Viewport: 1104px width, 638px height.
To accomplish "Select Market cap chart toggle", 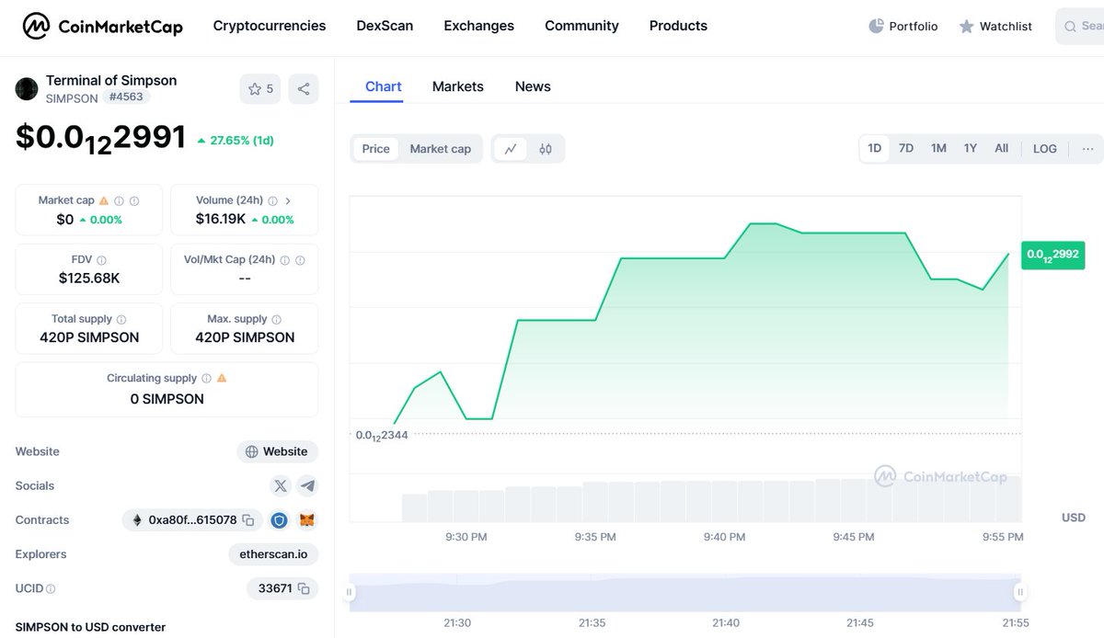I will click(441, 149).
